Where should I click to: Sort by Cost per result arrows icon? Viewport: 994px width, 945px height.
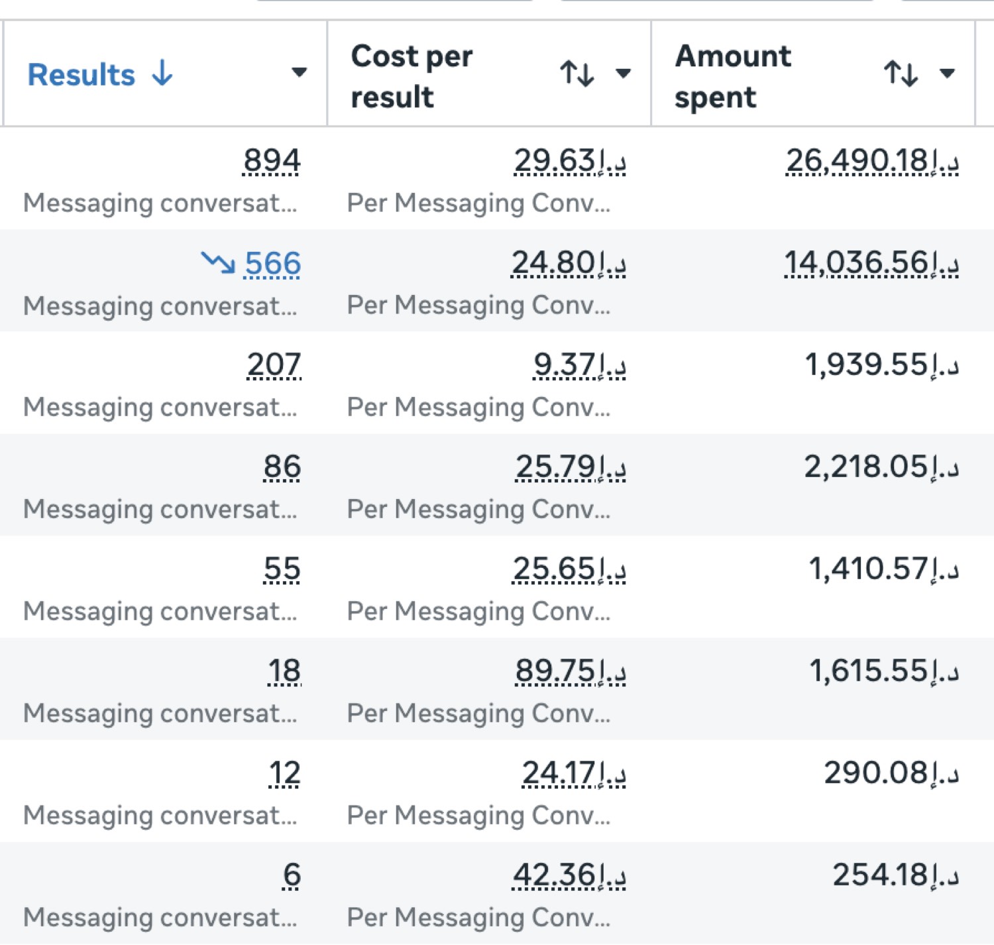[577, 73]
